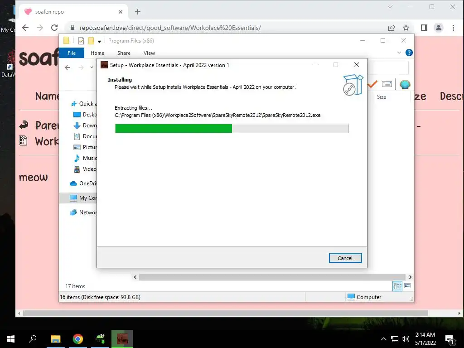Click the rename ribbon icon
Image resolution: width=464 pixels, height=348 pixels.
pyautogui.click(x=387, y=84)
